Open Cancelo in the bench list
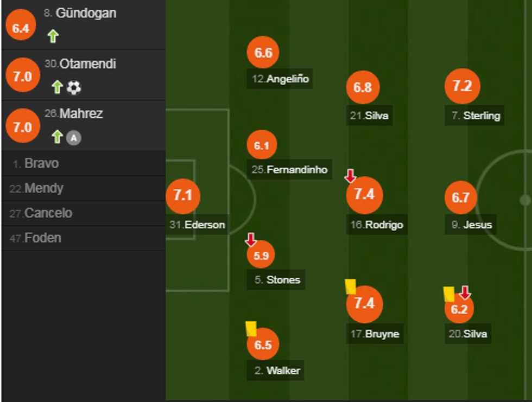The width and height of the screenshot is (532, 402). (48, 213)
